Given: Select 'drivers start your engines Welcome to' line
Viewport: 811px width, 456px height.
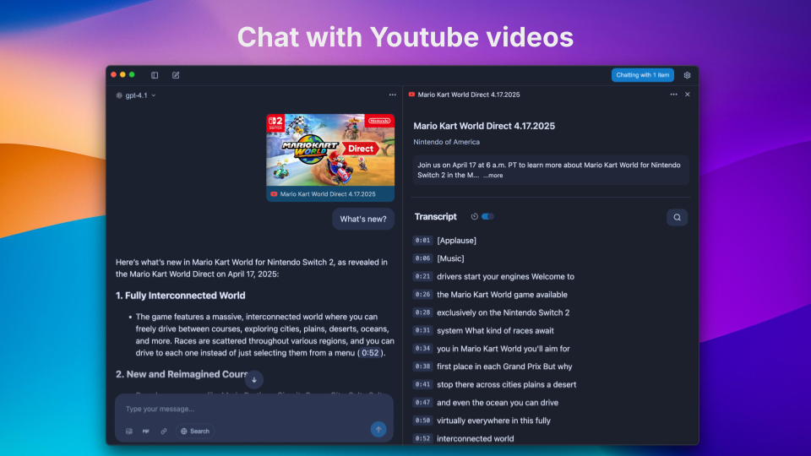Looking at the screenshot, I should pos(505,276).
